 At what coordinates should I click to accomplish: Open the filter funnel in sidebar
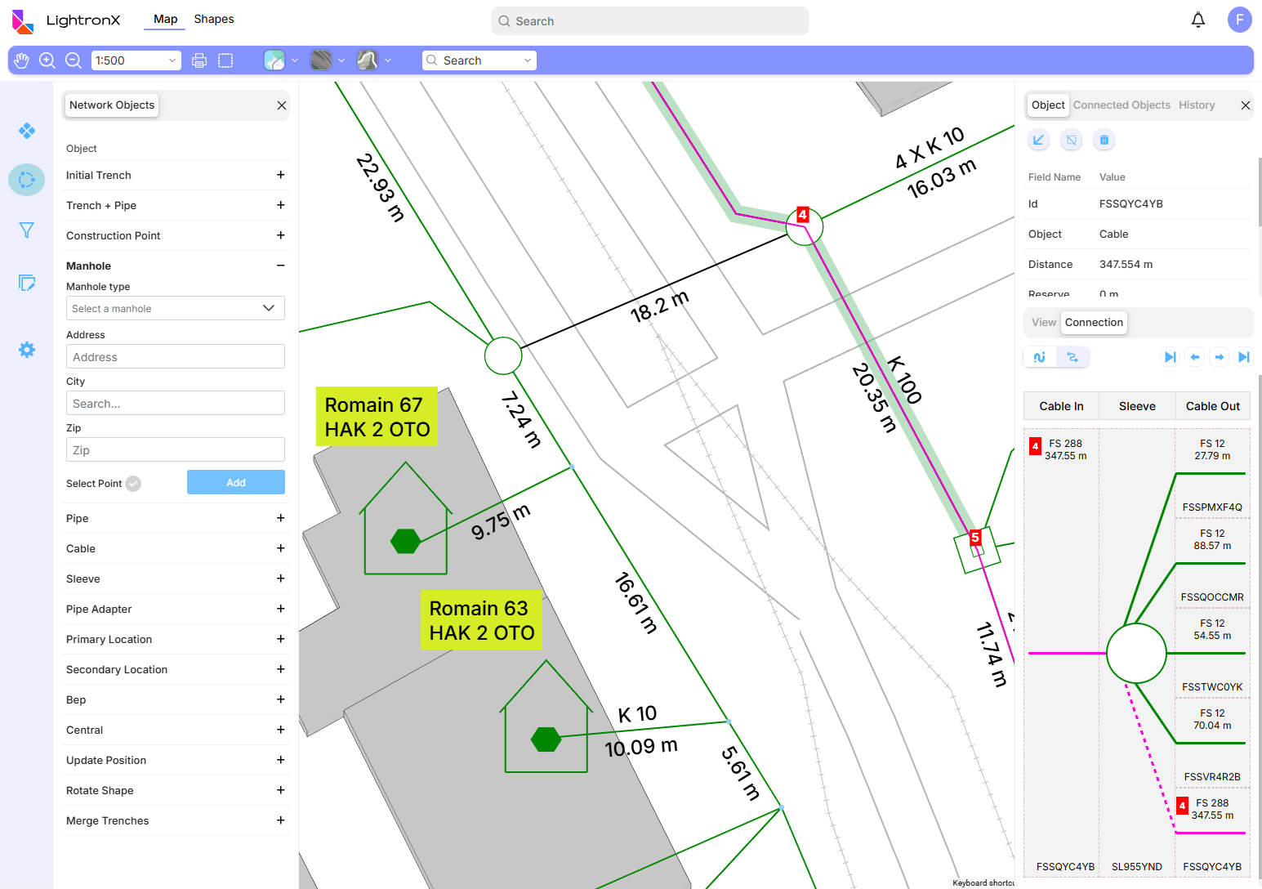click(27, 230)
